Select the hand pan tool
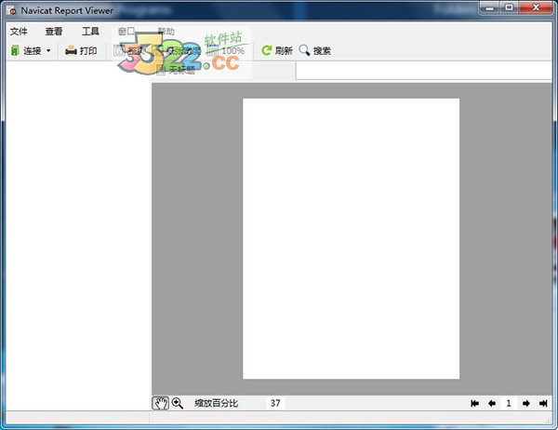 (x=160, y=403)
